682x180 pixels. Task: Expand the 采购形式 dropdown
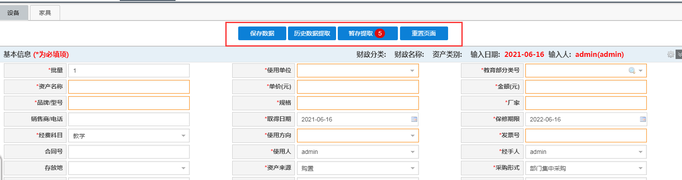[640, 168]
